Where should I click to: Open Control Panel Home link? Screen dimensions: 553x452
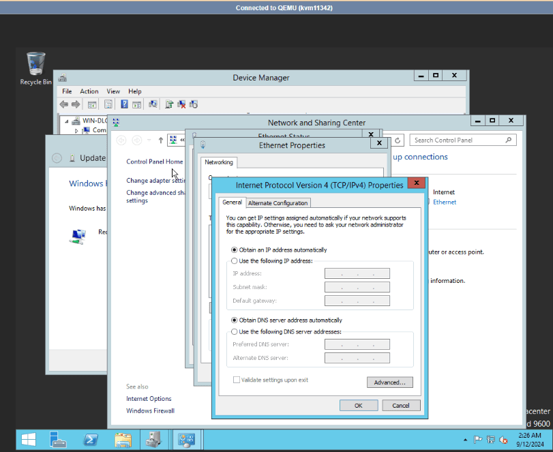[155, 162]
